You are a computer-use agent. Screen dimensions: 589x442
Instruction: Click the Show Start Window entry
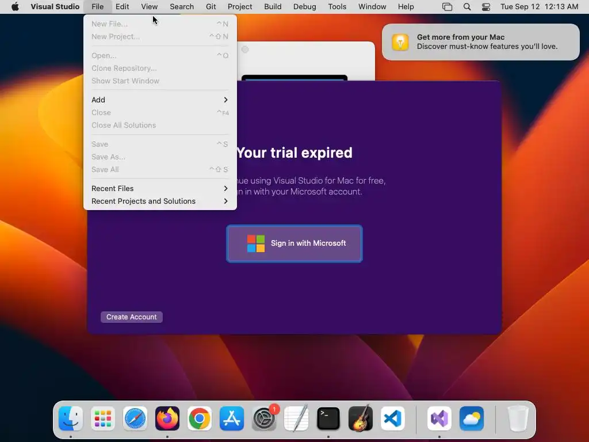[x=160, y=81]
